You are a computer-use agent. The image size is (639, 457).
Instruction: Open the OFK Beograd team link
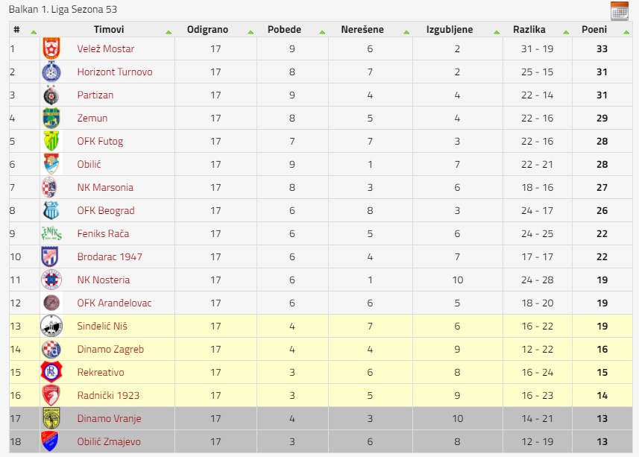pos(106,210)
